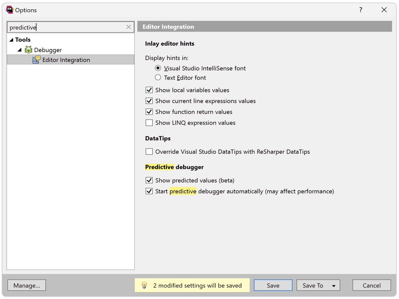Click the Save button
Viewport: 399px width, 299px height.
[x=273, y=285]
